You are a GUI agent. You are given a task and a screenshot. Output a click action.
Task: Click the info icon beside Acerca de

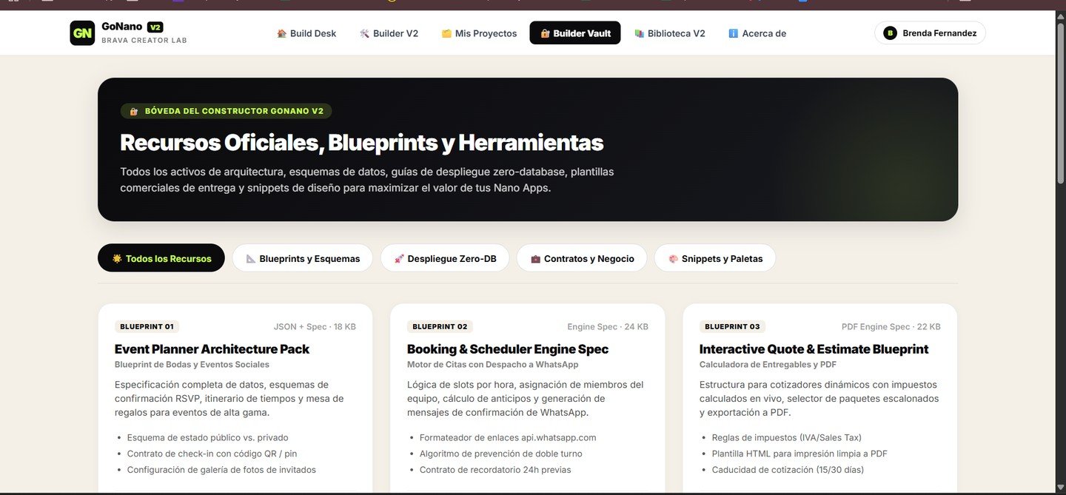(x=734, y=33)
